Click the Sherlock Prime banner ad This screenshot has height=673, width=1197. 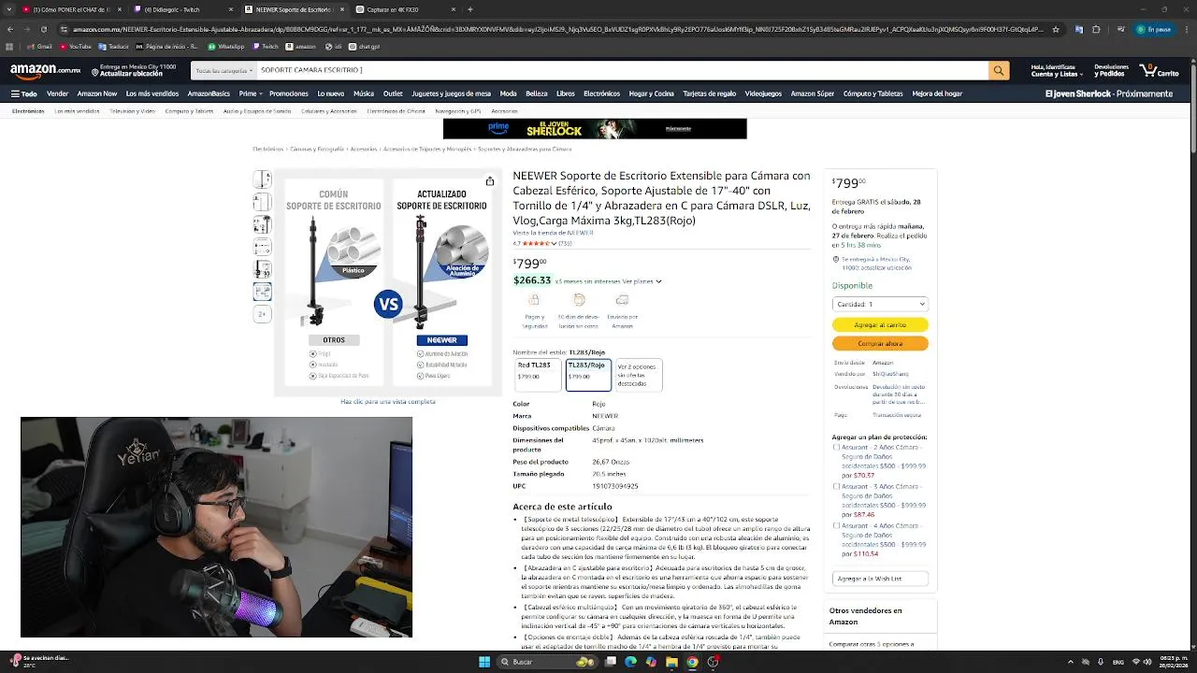[x=595, y=129]
